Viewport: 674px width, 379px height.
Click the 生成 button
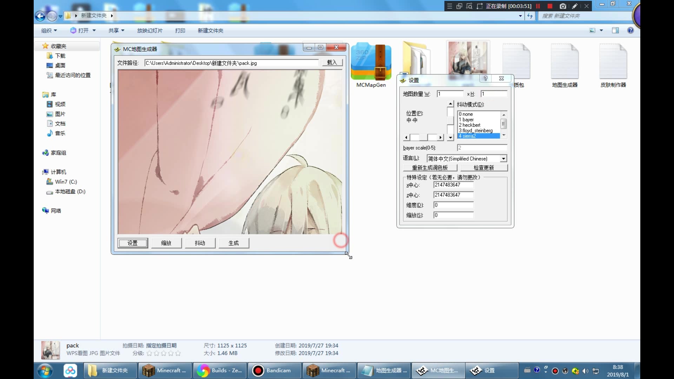point(234,243)
